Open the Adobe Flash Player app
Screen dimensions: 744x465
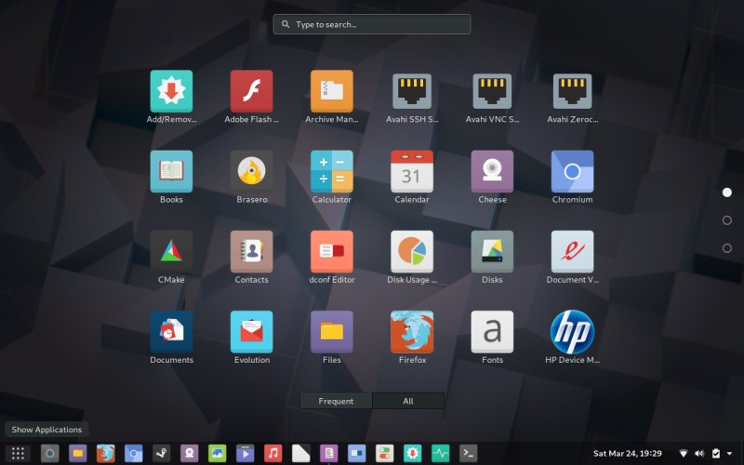(251, 91)
